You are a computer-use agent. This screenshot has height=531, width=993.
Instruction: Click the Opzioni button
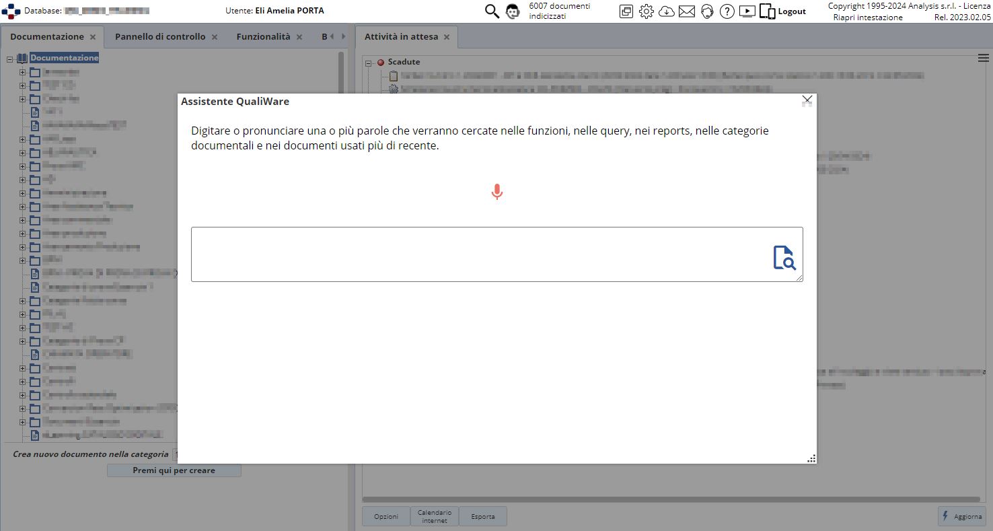(386, 517)
